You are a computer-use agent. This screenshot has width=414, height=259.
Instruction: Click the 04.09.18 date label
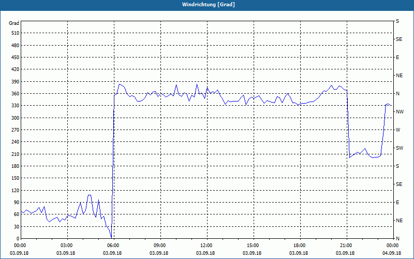pos(392,253)
